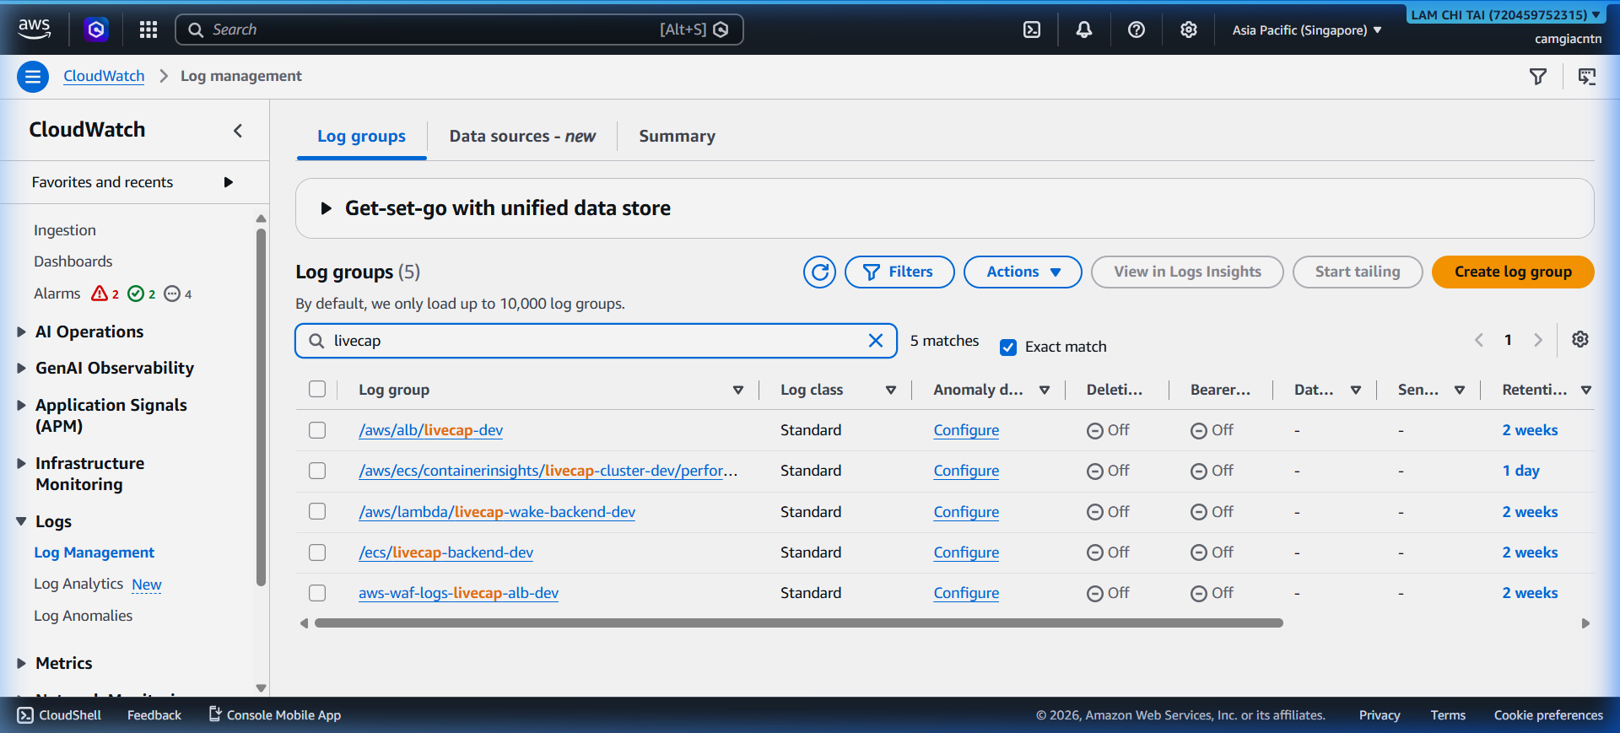Open the AWS home logo
The width and height of the screenshot is (1620, 733).
[34, 29]
